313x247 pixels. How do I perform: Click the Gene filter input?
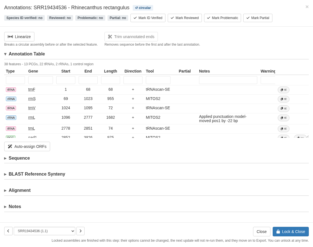pos(41,80)
